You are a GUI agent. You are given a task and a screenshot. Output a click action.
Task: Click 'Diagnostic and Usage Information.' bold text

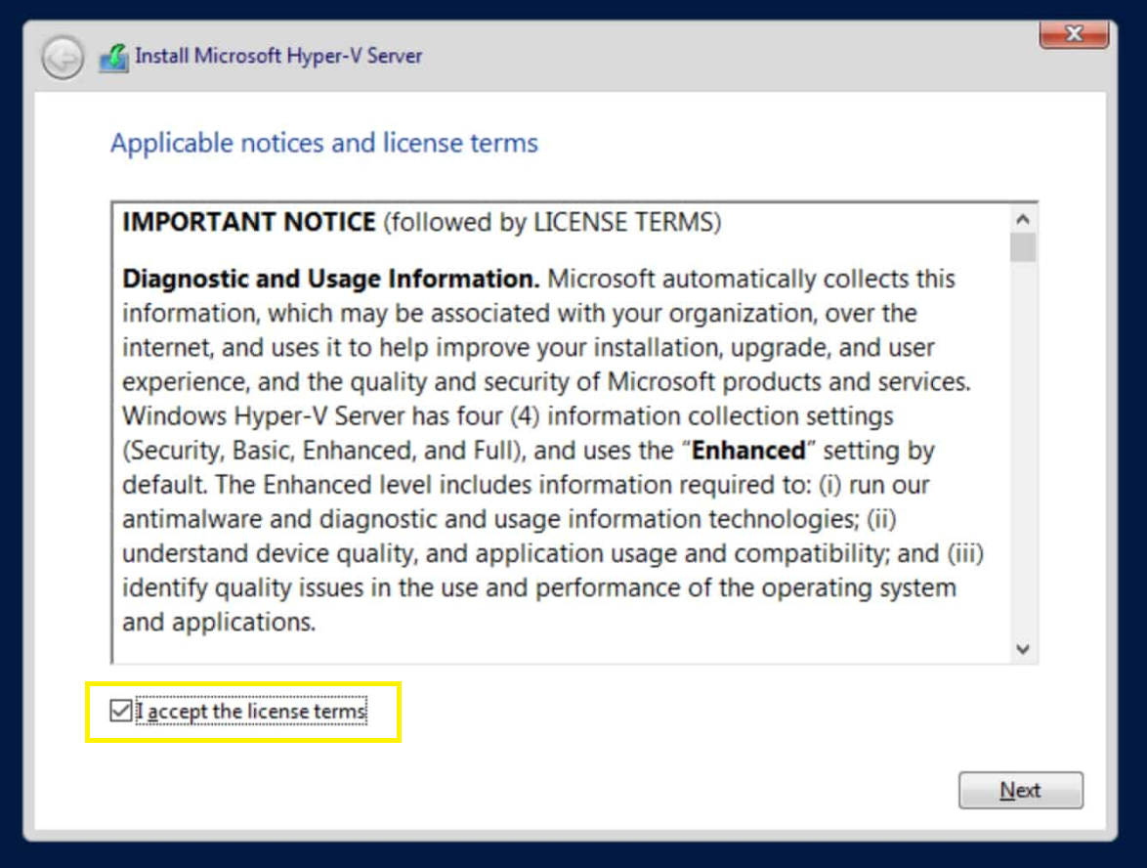point(330,279)
